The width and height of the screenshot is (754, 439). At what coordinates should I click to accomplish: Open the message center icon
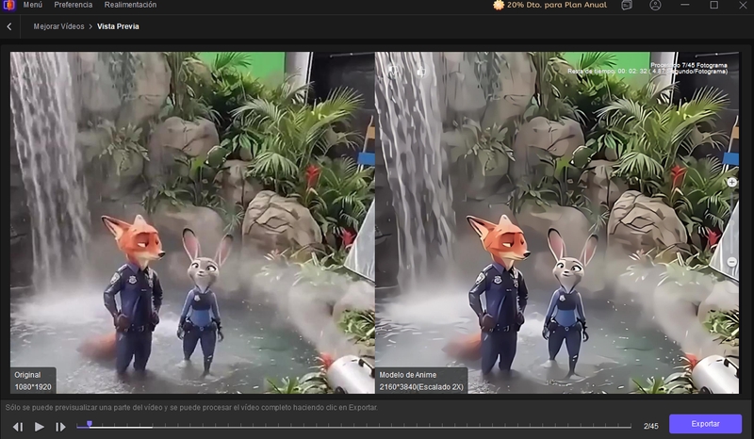[x=627, y=5]
